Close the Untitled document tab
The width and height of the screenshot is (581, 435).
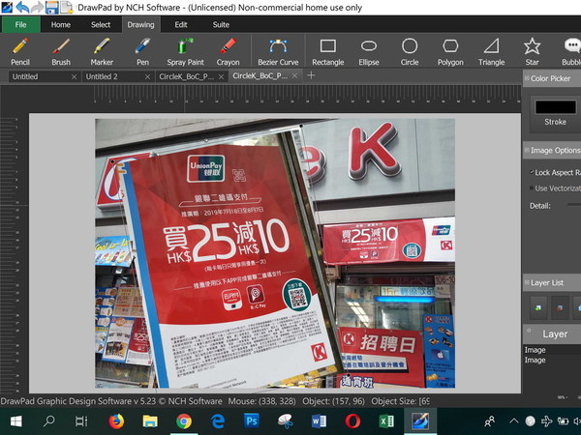(75, 76)
